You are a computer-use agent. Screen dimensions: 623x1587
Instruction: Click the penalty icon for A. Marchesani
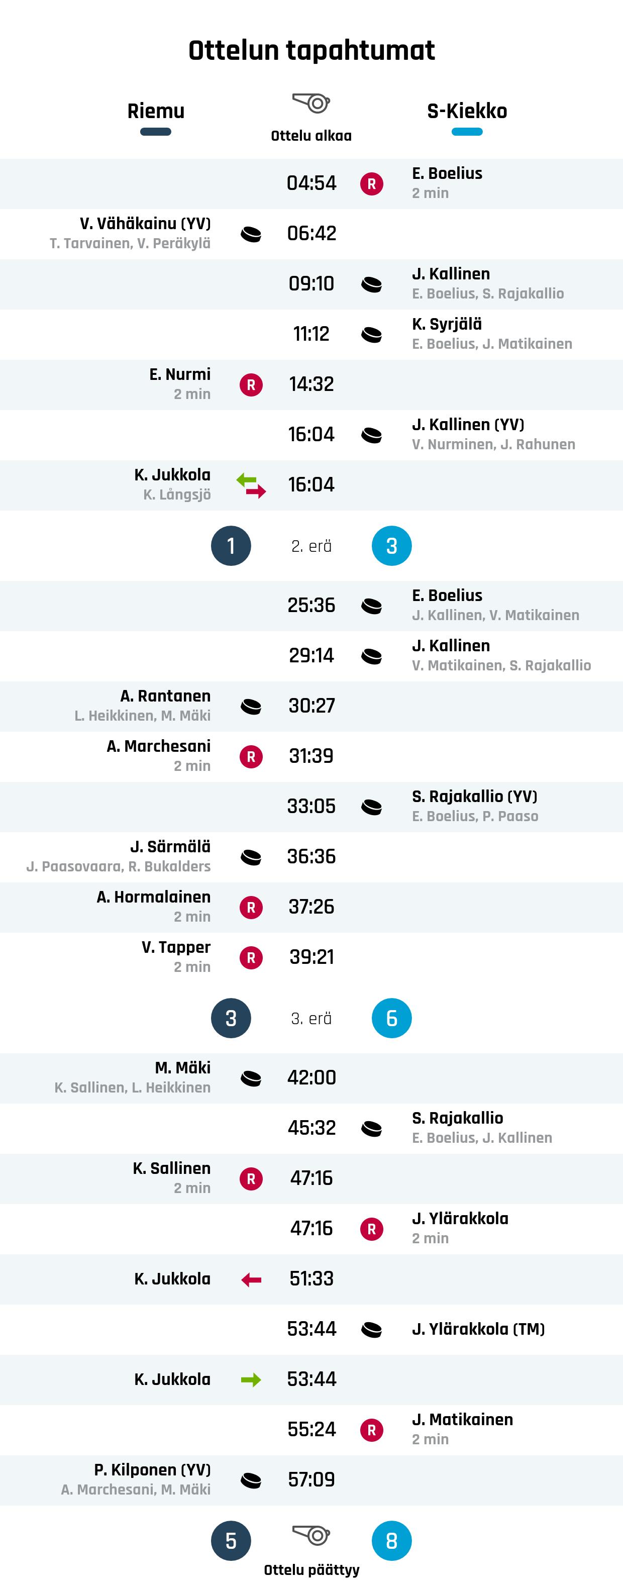tap(251, 756)
